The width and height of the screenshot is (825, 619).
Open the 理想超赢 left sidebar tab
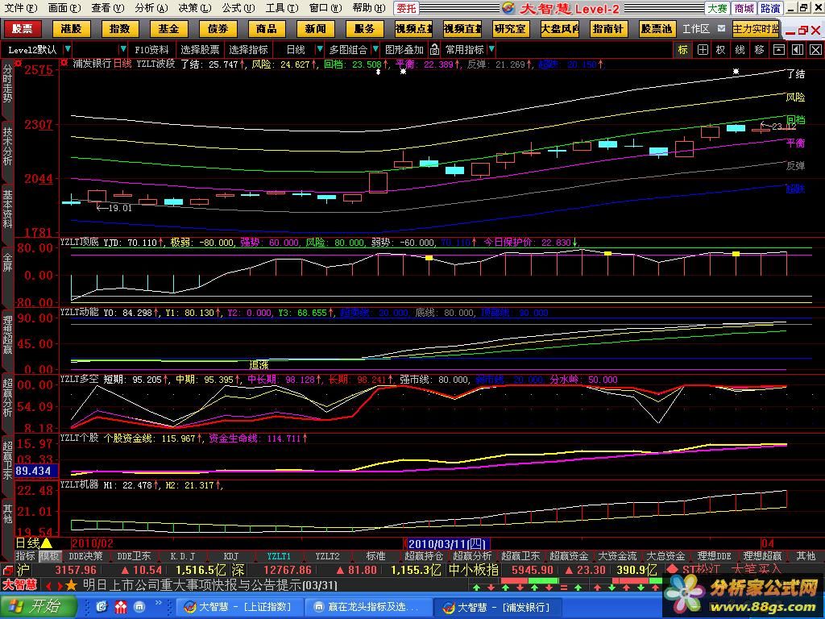click(x=6, y=334)
